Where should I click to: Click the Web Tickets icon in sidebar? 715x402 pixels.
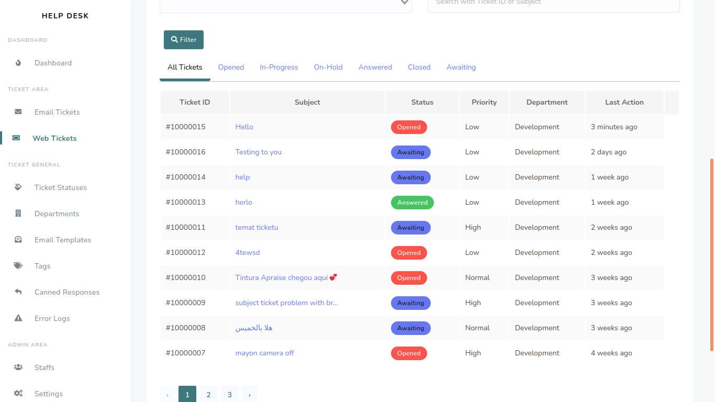tap(18, 138)
